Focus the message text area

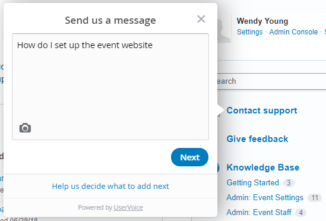point(110,87)
